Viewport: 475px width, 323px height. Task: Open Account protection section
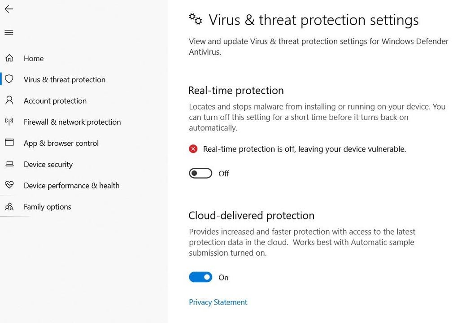pos(55,101)
